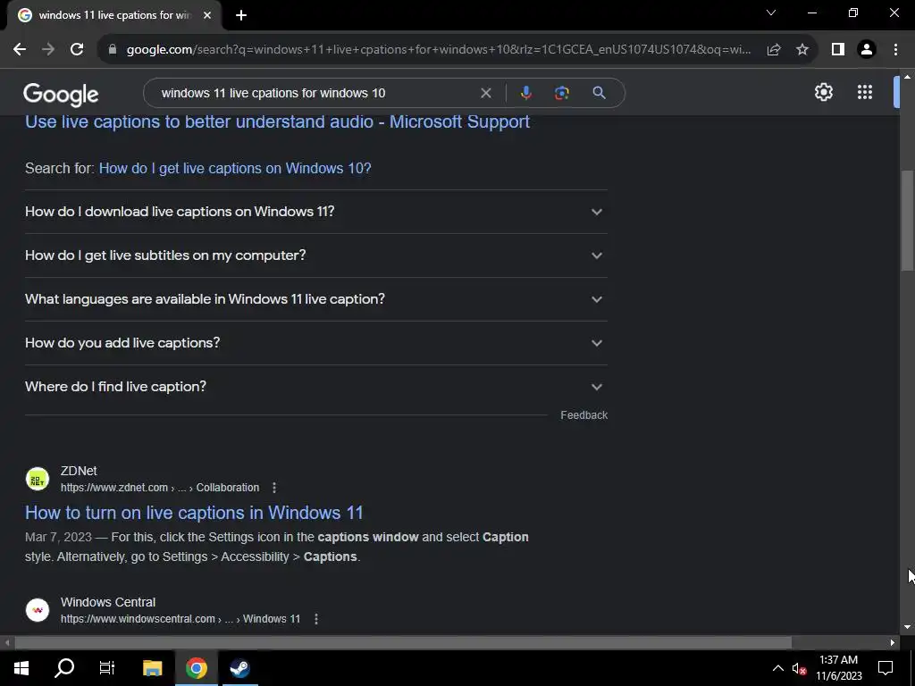
Task: Click the vertical scrollbar thumb
Action: tap(907, 220)
